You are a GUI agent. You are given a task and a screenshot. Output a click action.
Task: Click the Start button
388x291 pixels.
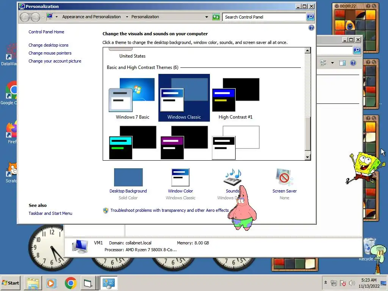[10, 283]
